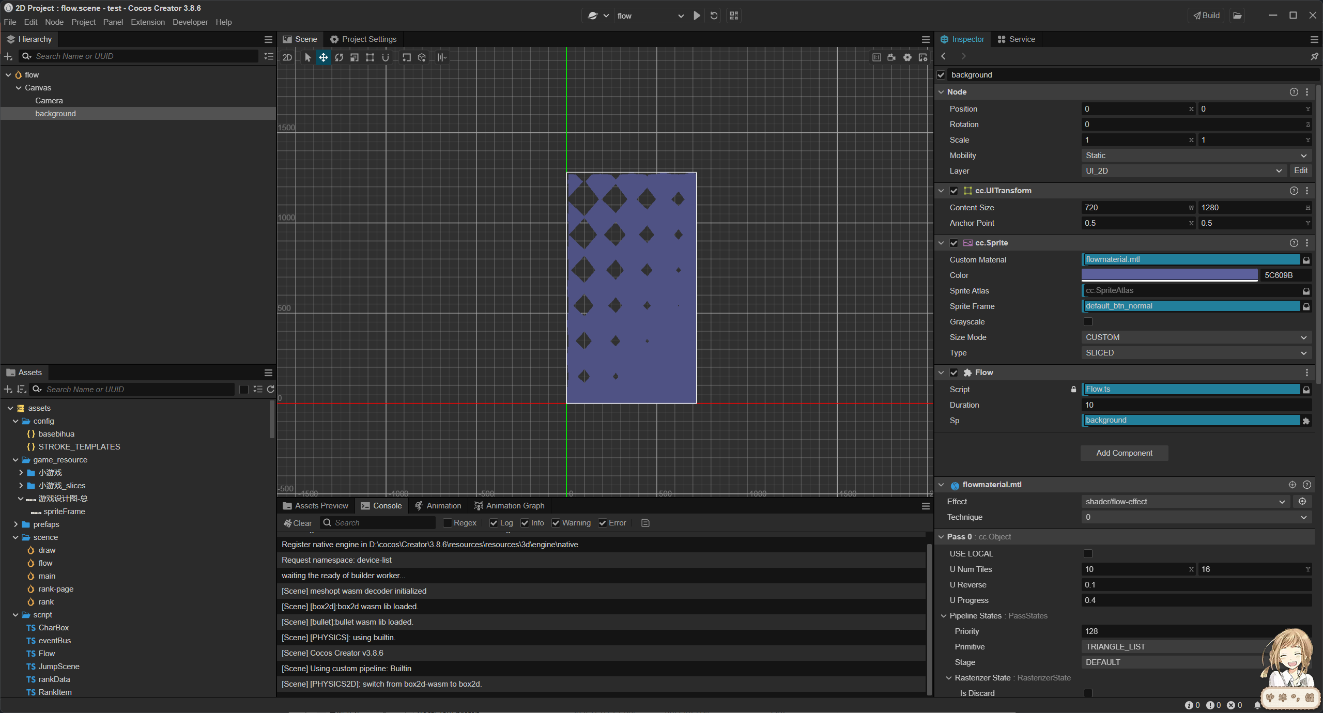Open the Sprite Color swatch

(1169, 275)
